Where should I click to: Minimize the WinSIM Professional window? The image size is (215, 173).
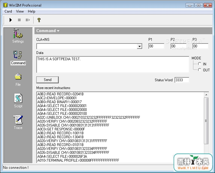point(190,5)
